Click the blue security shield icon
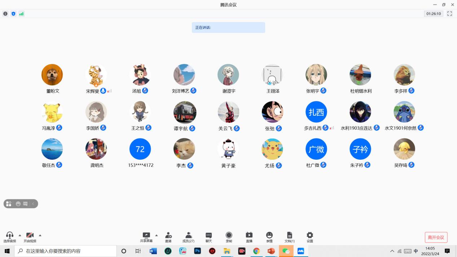The width and height of the screenshot is (457, 257). pos(13,14)
